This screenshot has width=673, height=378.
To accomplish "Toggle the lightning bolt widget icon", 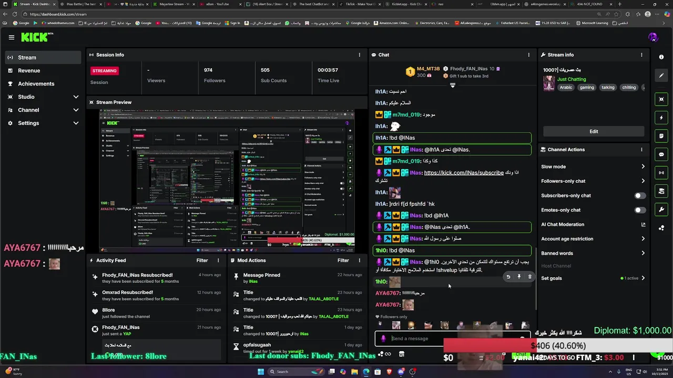I will (x=661, y=118).
